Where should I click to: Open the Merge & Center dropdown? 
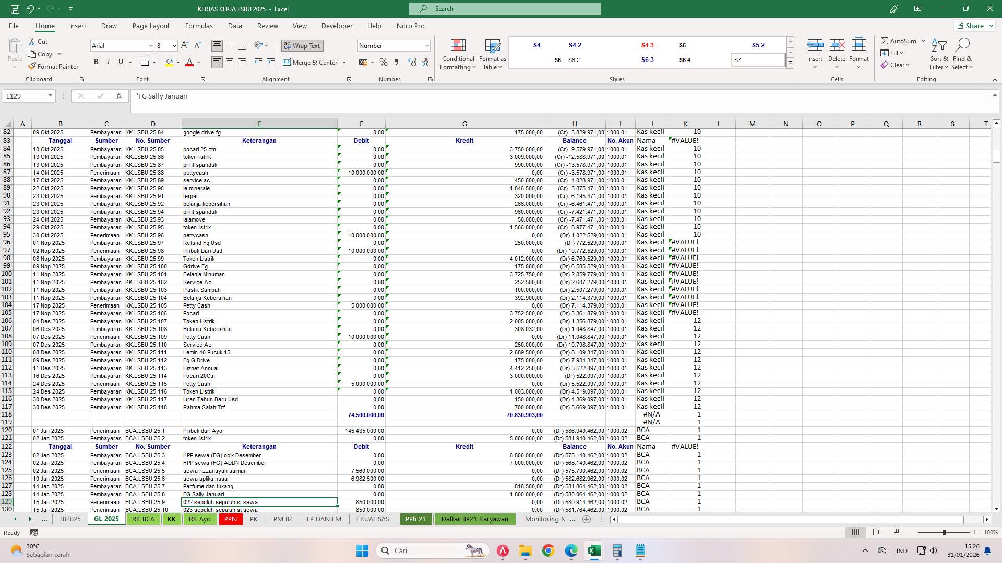pyautogui.click(x=344, y=62)
